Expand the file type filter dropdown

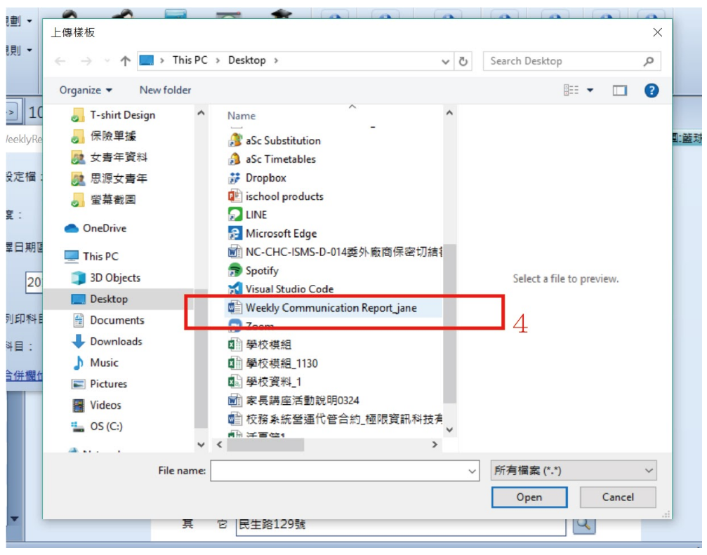(x=573, y=470)
